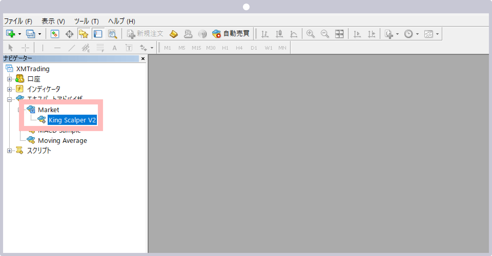This screenshot has height=256, width=492.
Task: Select the Market folder in navigator
Action: [x=48, y=110]
